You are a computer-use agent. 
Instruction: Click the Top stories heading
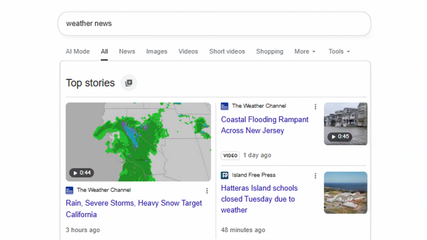(90, 83)
